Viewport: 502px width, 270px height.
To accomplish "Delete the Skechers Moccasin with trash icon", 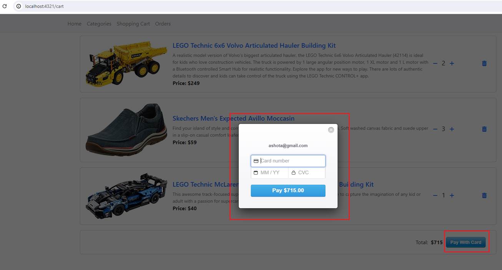I will click(x=484, y=129).
